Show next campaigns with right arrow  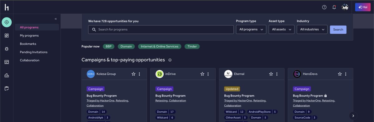click(353, 116)
